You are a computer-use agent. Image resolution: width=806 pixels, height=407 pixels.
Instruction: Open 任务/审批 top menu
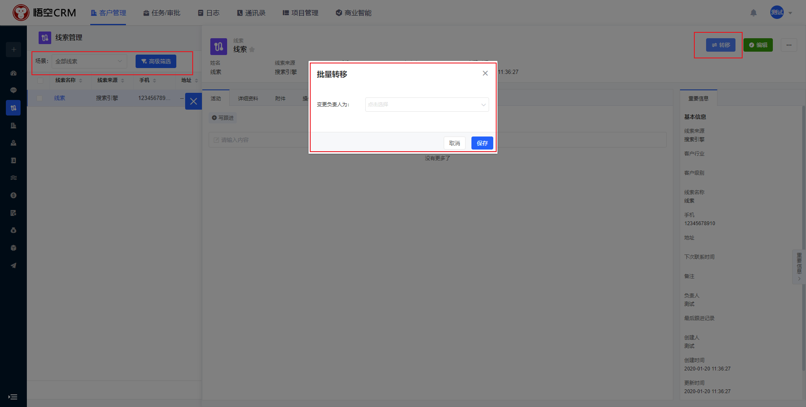click(x=162, y=13)
